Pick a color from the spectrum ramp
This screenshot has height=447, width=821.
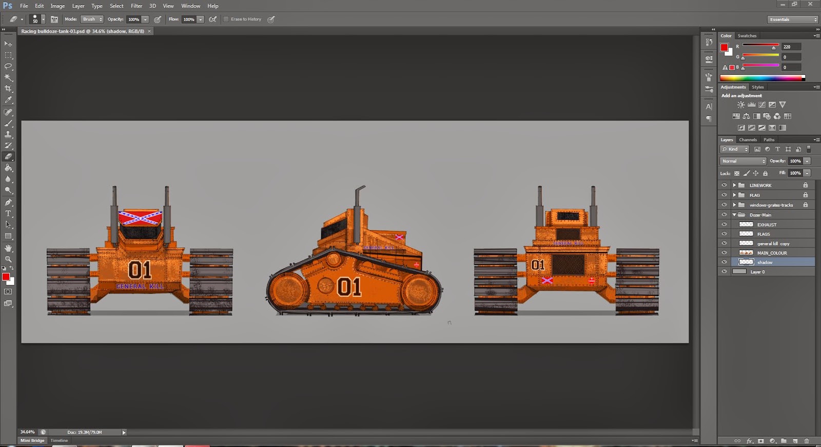tap(762, 78)
